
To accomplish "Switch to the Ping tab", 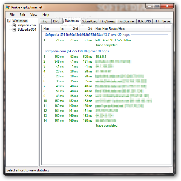I will click(x=45, y=21).
